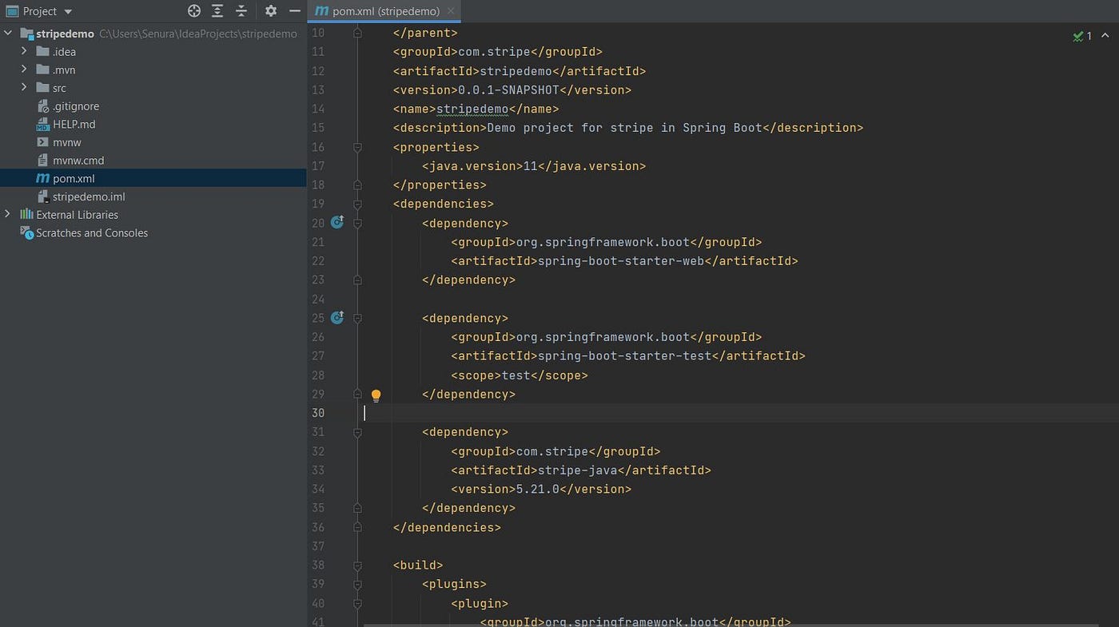Click the java.version 11 line
This screenshot has height=627, width=1119.
coord(534,166)
